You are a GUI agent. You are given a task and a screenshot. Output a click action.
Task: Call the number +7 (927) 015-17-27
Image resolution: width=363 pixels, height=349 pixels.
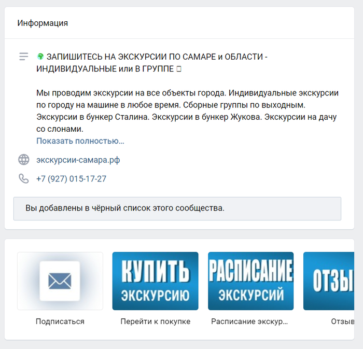tap(72, 179)
